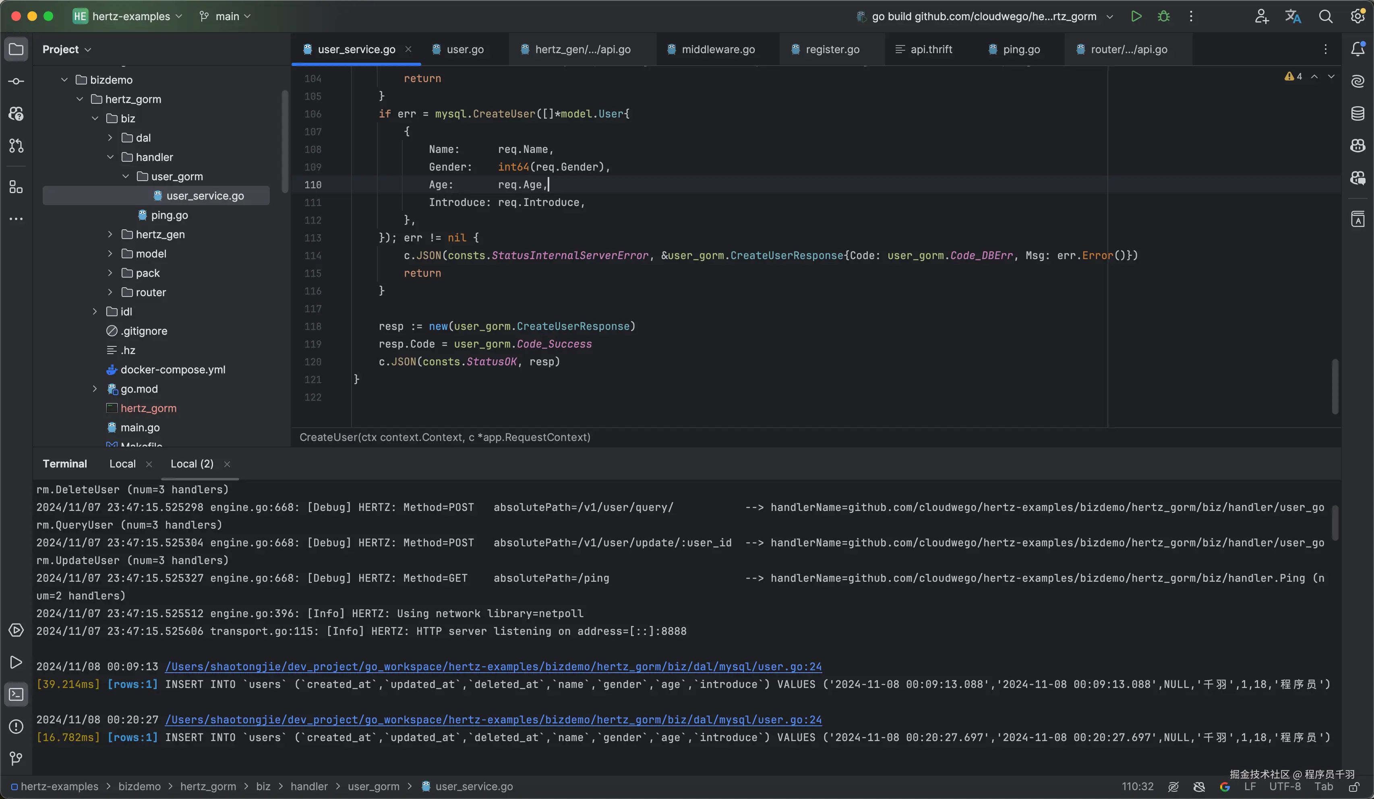This screenshot has width=1374, height=799.
Task: Open the AI Assistant spiral icon
Action: click(1357, 81)
